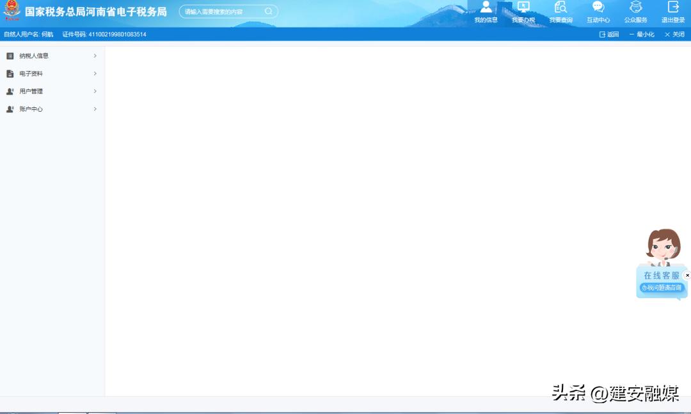Open 公众服务 (Public Services) icon
The image size is (691, 414).
635,11
